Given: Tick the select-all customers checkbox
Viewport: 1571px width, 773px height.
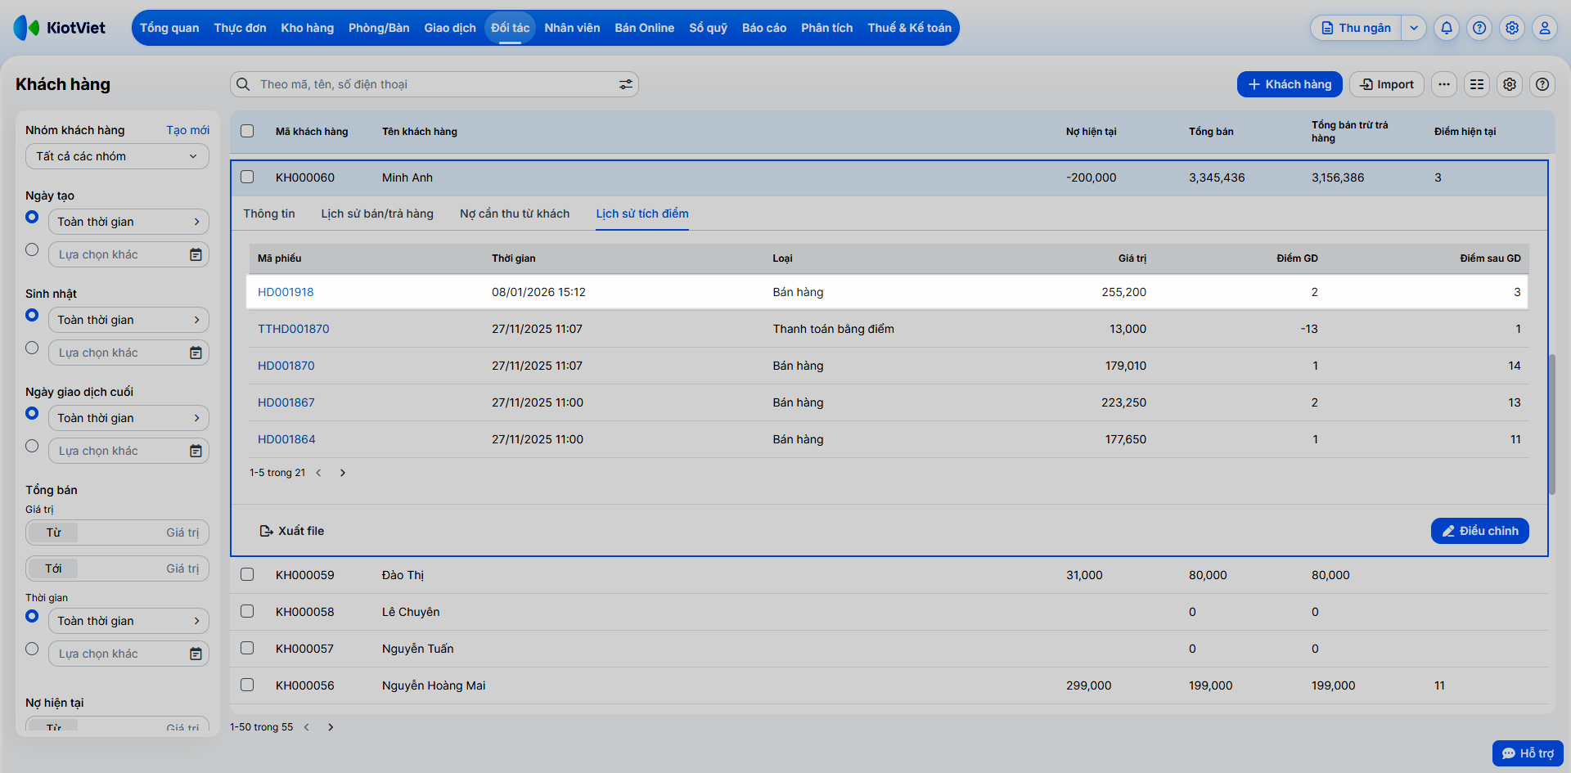Looking at the screenshot, I should click(247, 131).
